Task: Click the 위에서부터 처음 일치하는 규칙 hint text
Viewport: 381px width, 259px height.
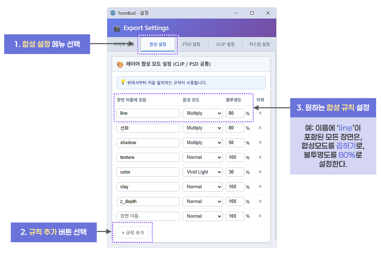Action: click(167, 83)
